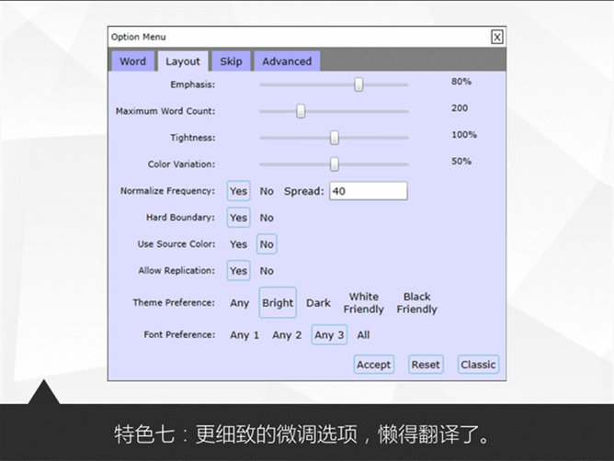
Task: Enable Use Source Color with Yes
Action: point(238,244)
